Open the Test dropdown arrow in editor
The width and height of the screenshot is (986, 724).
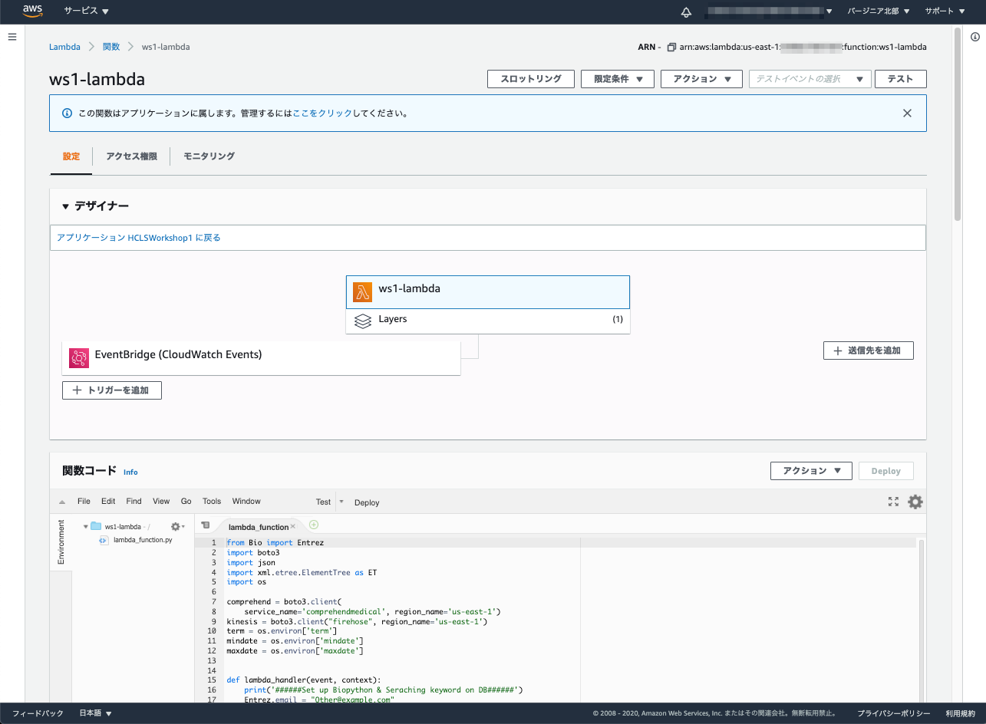pos(341,502)
